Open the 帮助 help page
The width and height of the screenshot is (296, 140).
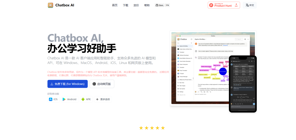[147, 5]
